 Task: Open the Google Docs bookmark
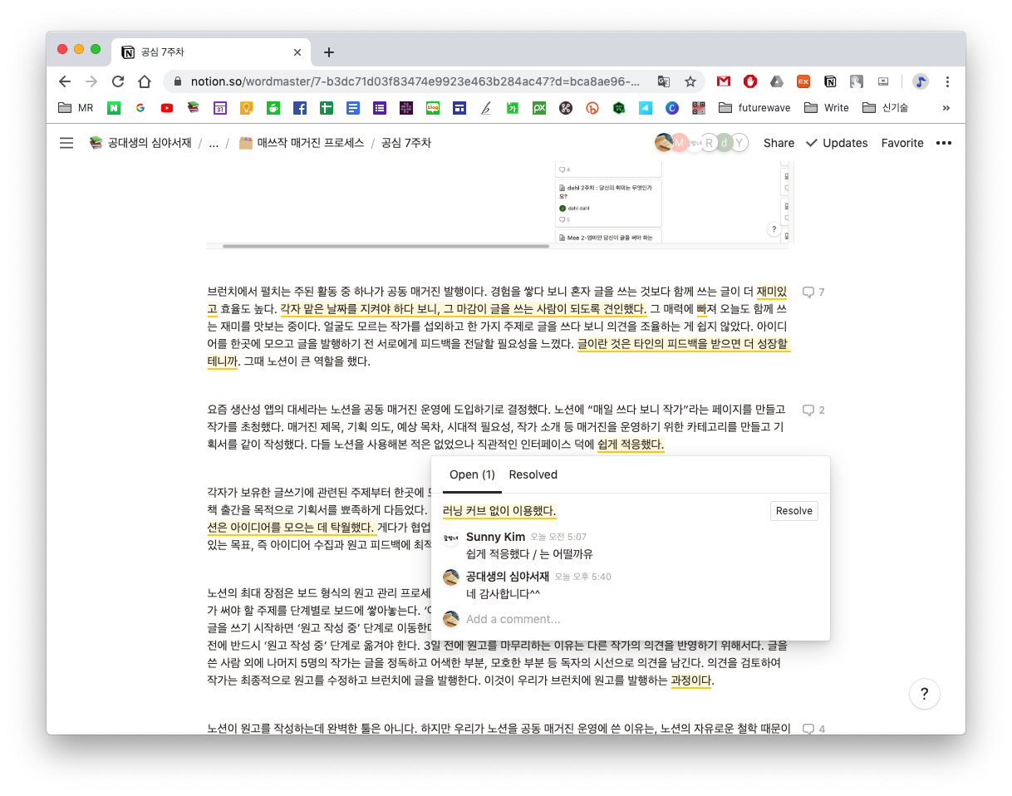click(x=353, y=108)
